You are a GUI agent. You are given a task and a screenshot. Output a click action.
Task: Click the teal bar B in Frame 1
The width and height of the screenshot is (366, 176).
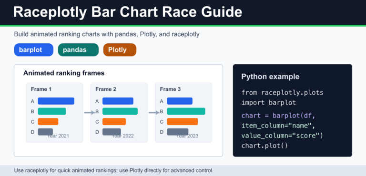[x=52, y=111]
